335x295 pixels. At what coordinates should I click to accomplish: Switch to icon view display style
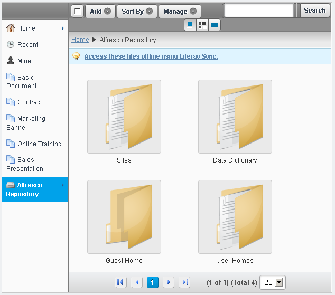coord(190,25)
